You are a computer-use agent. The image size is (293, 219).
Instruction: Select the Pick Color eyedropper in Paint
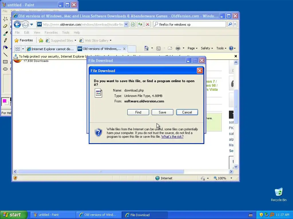[x=5, y=33]
